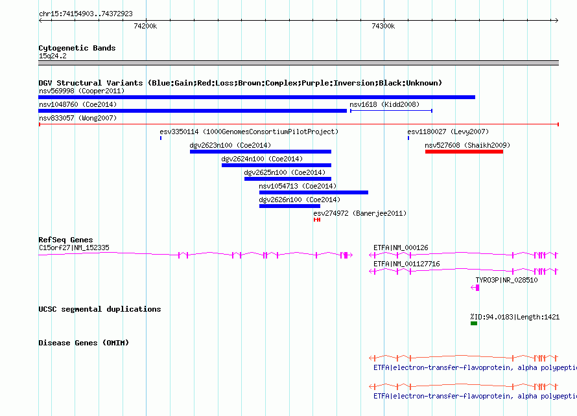The width and height of the screenshot is (577, 416).
Task: Click the dgv2624n100 (Coe2014) blue bar
Action: pyautogui.click(x=276, y=165)
